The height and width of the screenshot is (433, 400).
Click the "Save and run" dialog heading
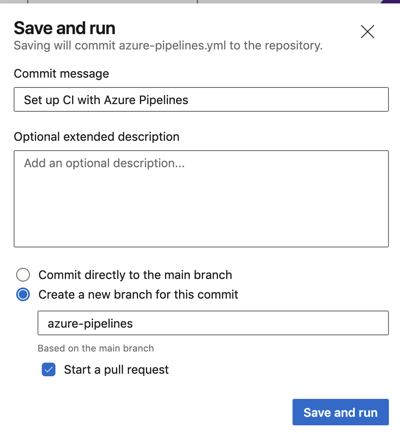[x=64, y=28]
